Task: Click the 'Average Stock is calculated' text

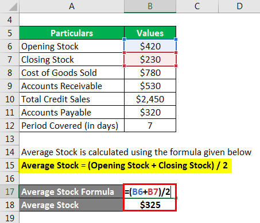Action: coord(136,152)
